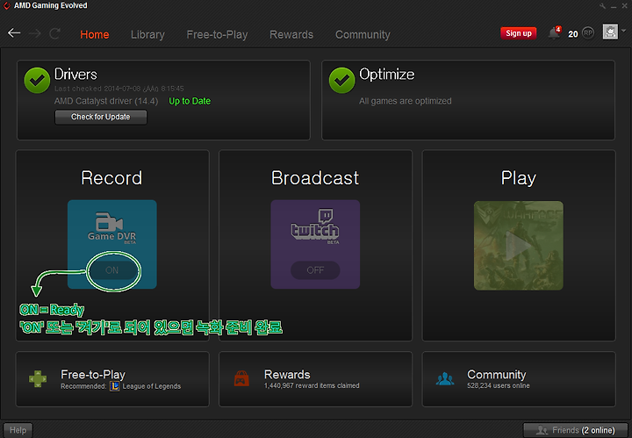Open the Community bottom card
The width and height of the screenshot is (632, 438).
pos(519,379)
